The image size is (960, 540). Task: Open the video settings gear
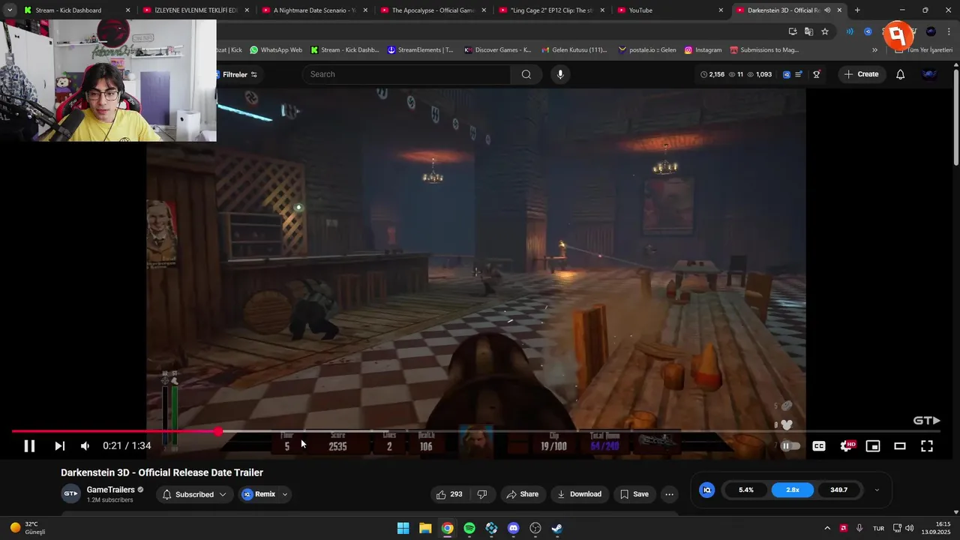click(847, 445)
